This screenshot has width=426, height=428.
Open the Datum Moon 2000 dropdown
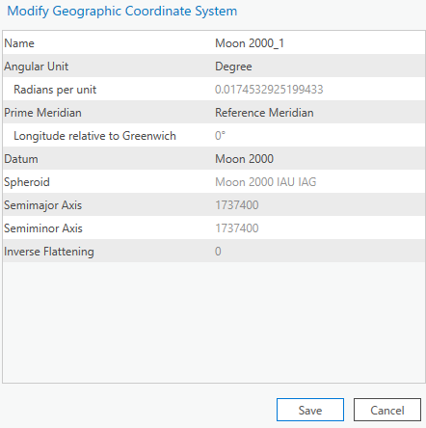(x=319, y=159)
